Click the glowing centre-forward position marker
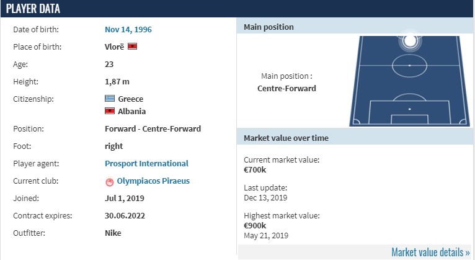 409,41
